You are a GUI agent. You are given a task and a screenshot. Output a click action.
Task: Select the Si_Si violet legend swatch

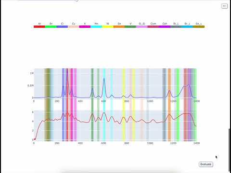(142, 27)
